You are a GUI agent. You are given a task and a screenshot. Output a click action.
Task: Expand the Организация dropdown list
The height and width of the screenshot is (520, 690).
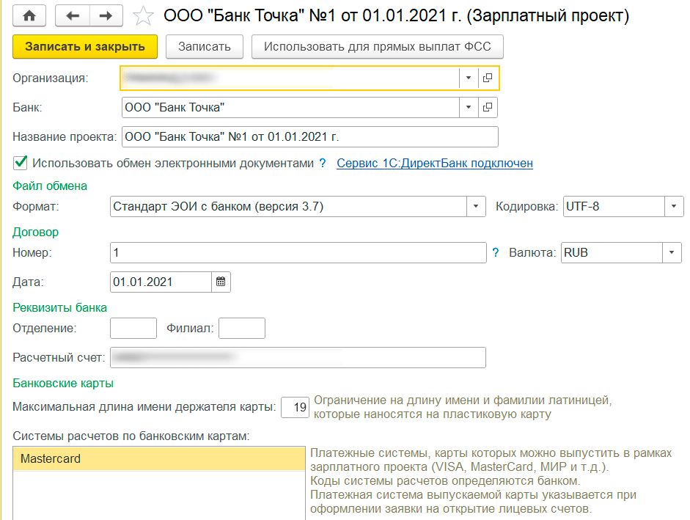coord(469,78)
